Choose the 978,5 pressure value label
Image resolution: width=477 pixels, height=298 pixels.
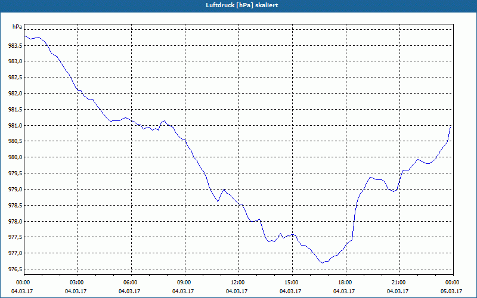pyautogui.click(x=16, y=206)
